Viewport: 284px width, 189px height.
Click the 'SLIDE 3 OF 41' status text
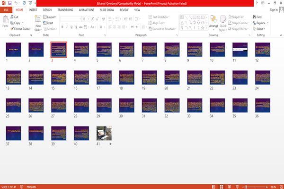click(9, 187)
